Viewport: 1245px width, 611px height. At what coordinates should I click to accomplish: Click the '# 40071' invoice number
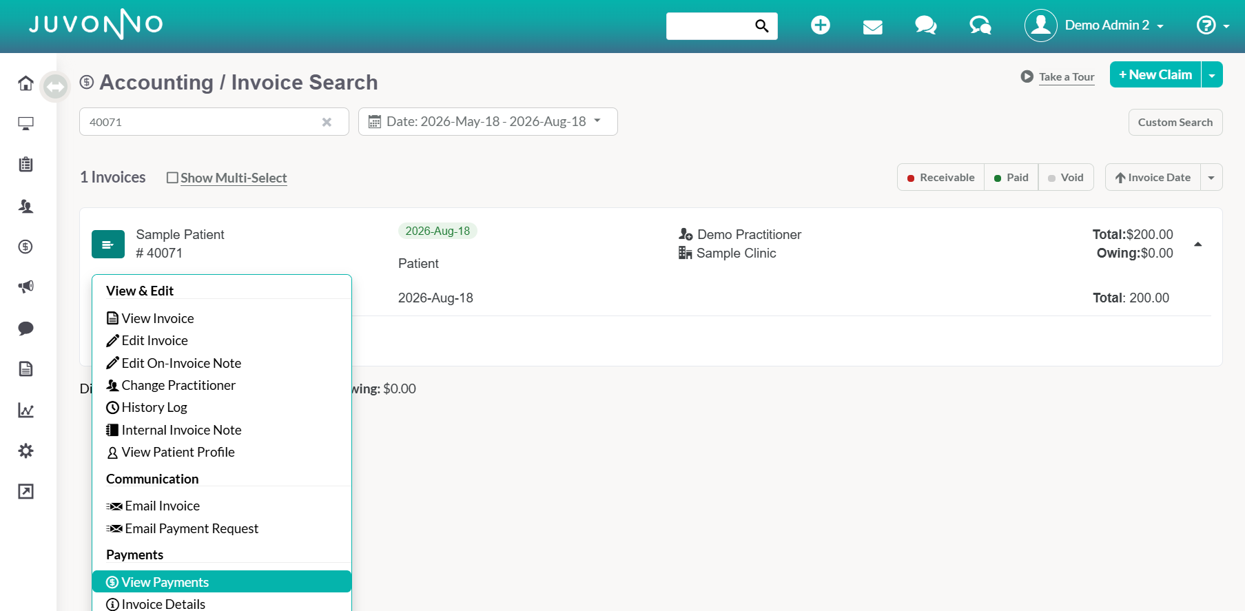click(159, 253)
